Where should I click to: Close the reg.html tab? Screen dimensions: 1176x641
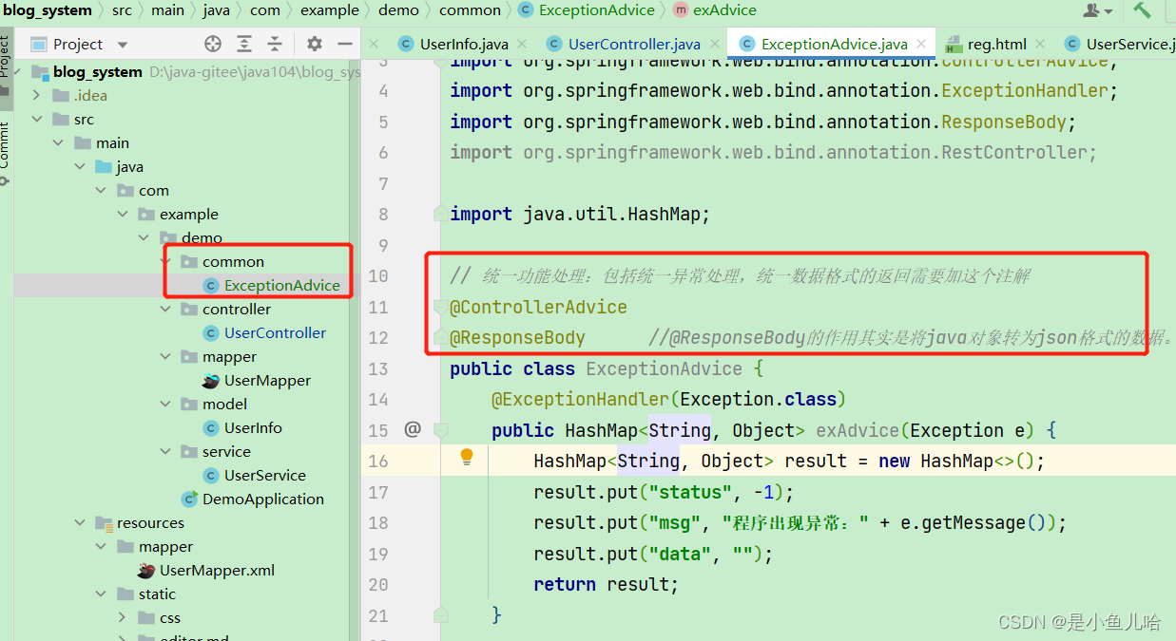pyautogui.click(x=1040, y=44)
